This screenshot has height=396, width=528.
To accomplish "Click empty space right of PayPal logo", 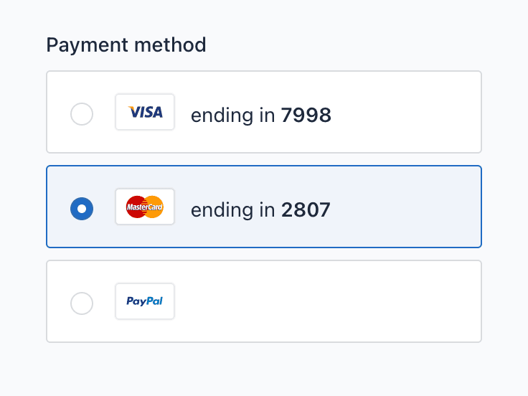I will click(x=323, y=301).
